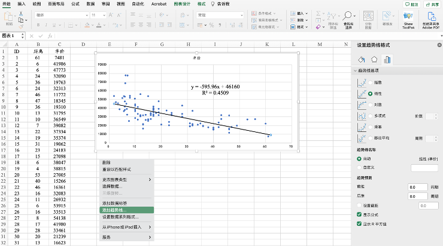The image size is (443, 246).
Task: Select the Trendline Options bar chart tab
Action: pyautogui.click(x=387, y=59)
